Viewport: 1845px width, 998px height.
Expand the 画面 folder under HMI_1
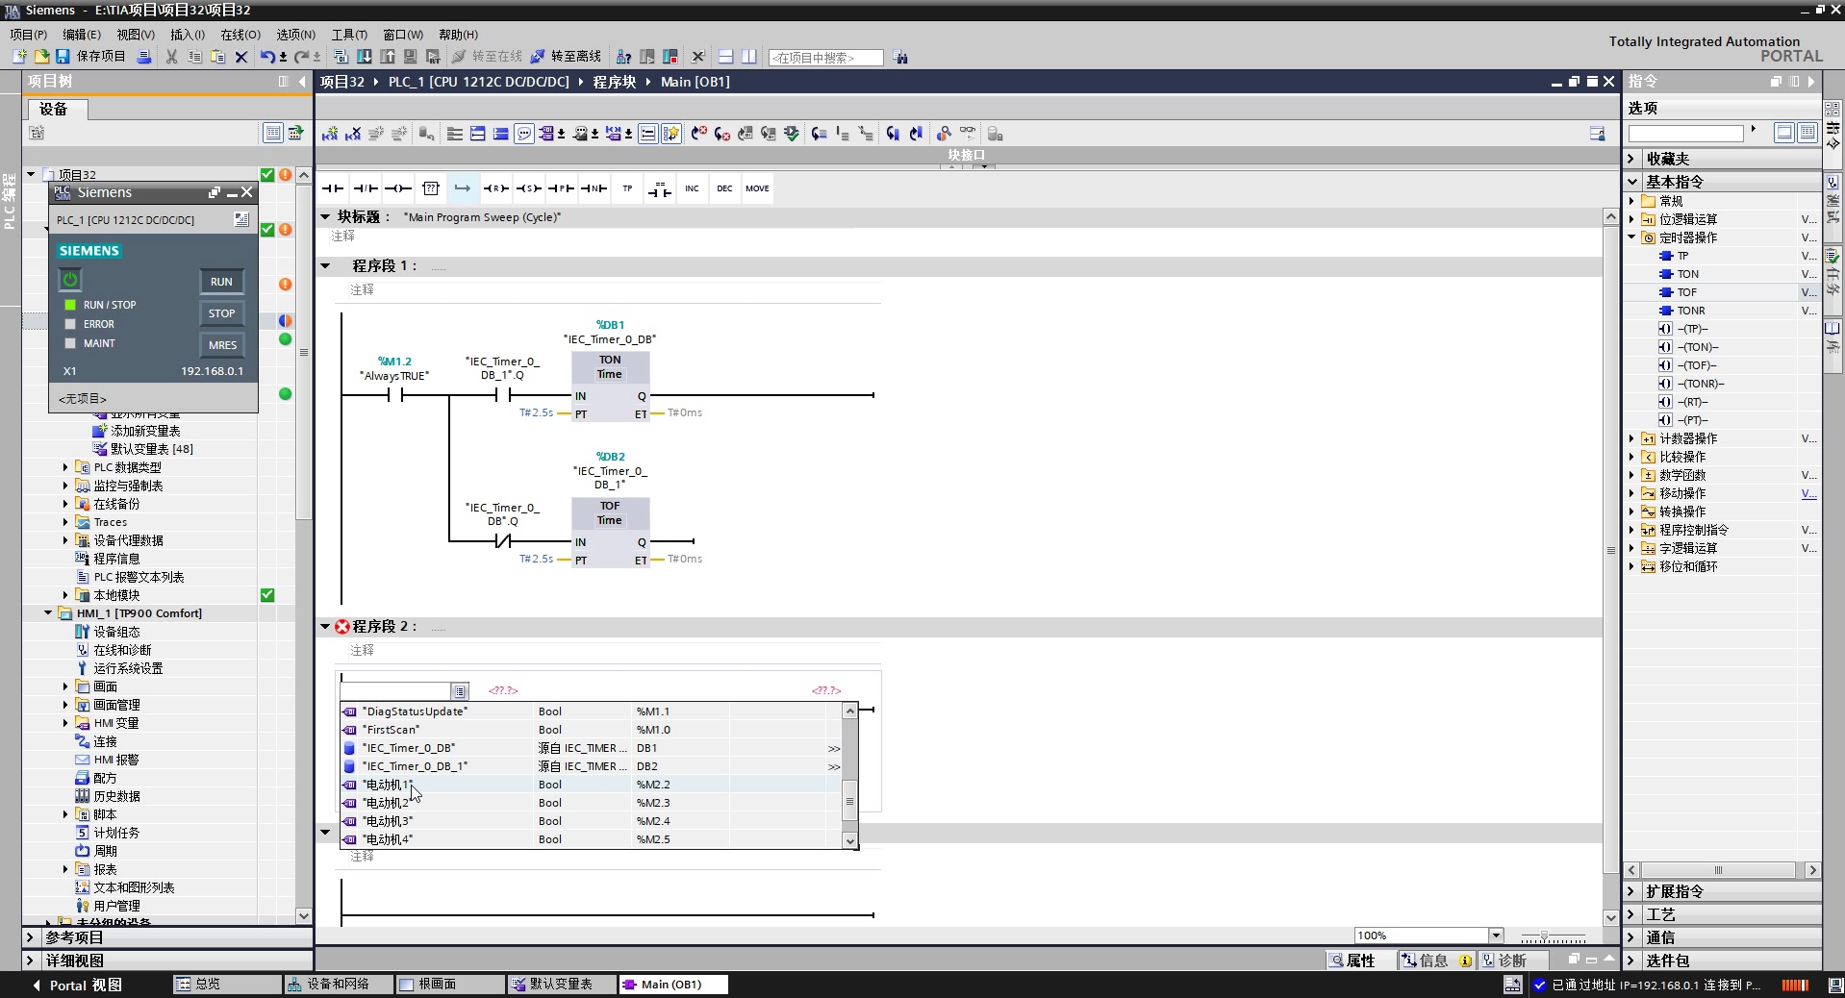click(x=65, y=686)
